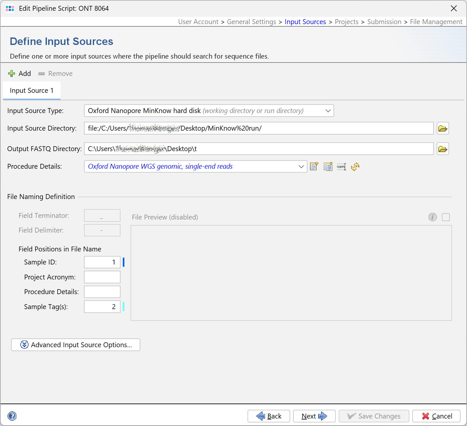Open the General Settings page
The width and height of the screenshot is (467, 426).
pos(251,21)
